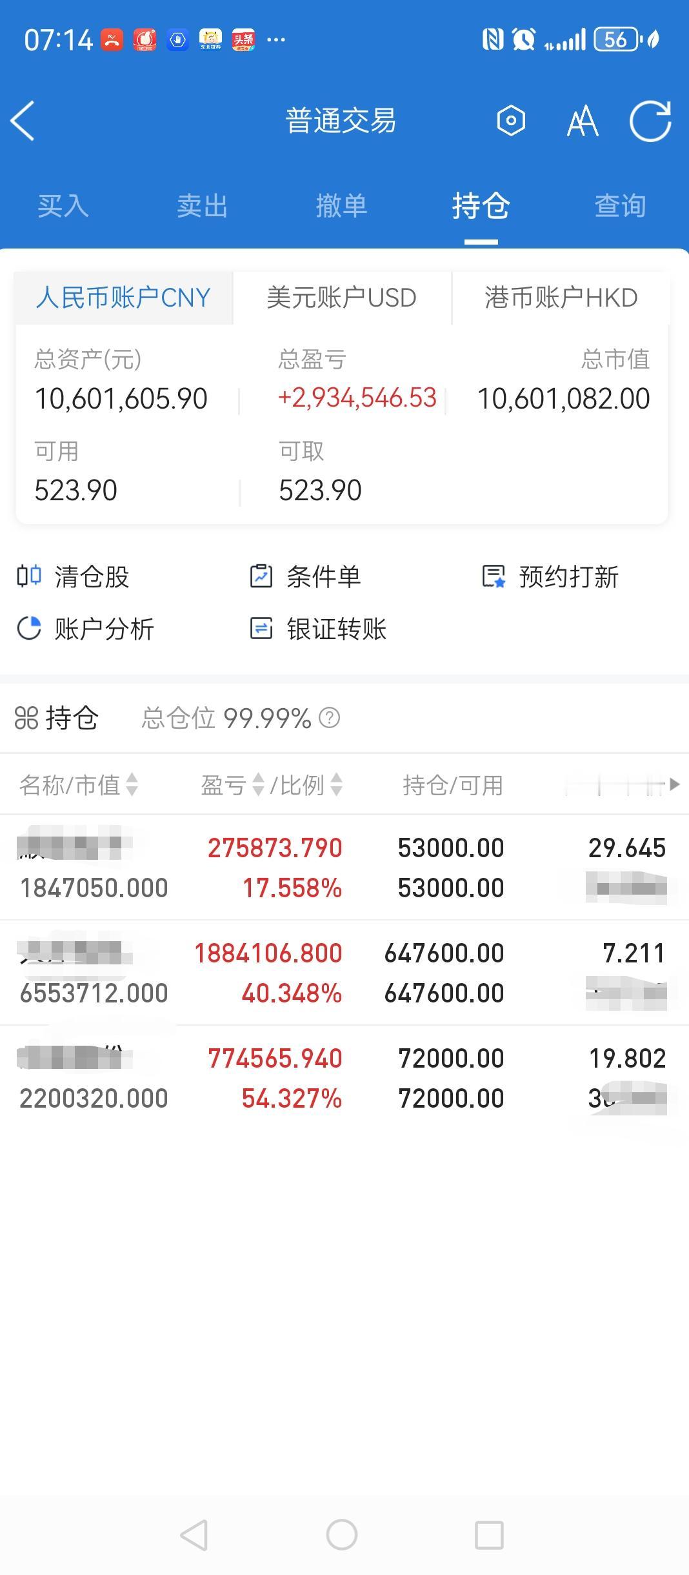Screen dimensions: 689x1575
Task: Tap the NFC status icon
Action: pos(493,40)
